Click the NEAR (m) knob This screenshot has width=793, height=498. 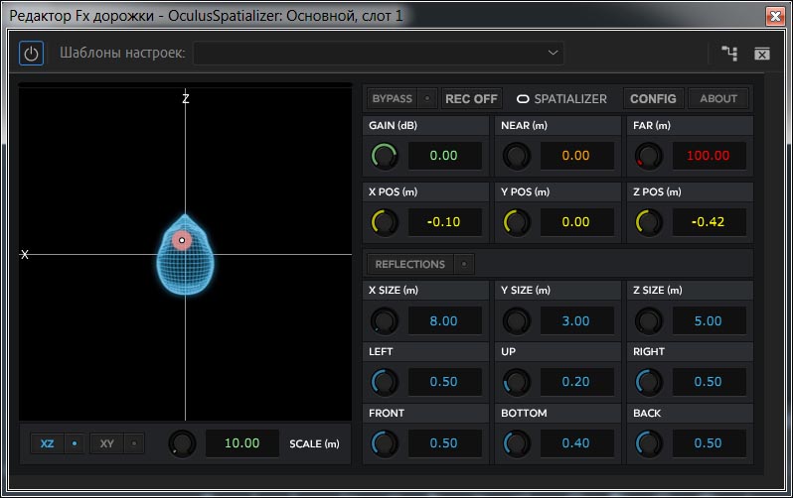pos(517,156)
